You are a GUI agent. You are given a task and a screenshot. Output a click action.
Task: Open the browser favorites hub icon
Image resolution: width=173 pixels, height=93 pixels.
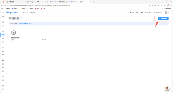[158, 5]
